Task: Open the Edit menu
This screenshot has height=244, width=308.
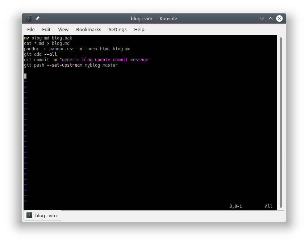Action: coord(46,29)
